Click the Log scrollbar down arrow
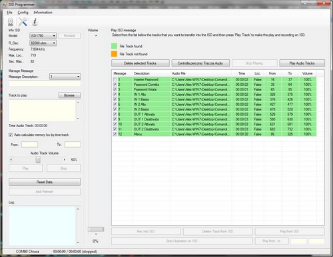Image resolution: width=333 pixels, height=257 pixels. (x=78, y=242)
